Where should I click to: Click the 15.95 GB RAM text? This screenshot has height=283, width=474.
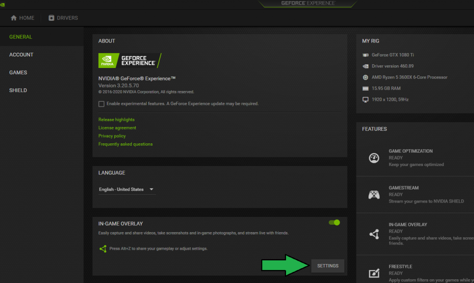pos(386,88)
